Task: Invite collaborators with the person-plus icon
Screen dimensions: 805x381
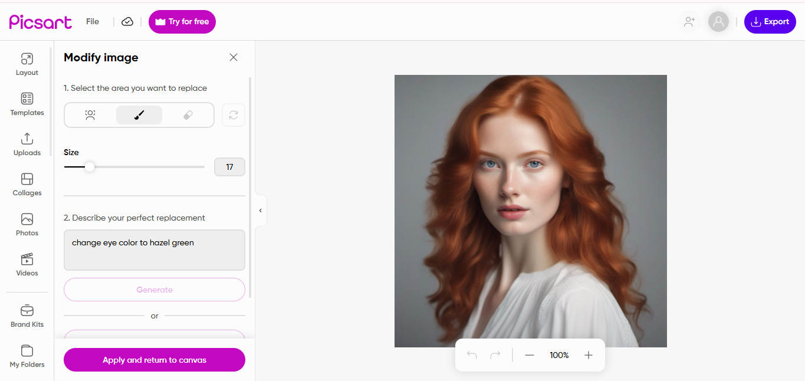Action: coord(689,21)
